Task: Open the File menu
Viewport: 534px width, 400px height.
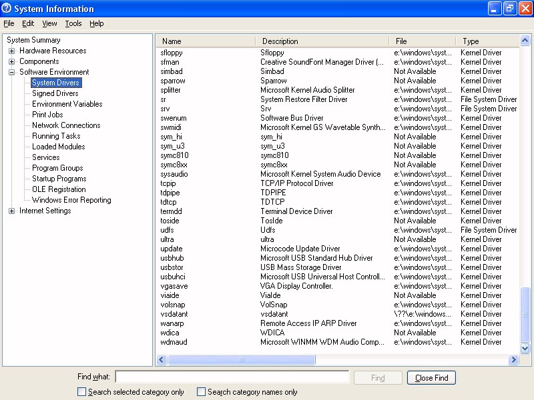Action: tap(9, 23)
